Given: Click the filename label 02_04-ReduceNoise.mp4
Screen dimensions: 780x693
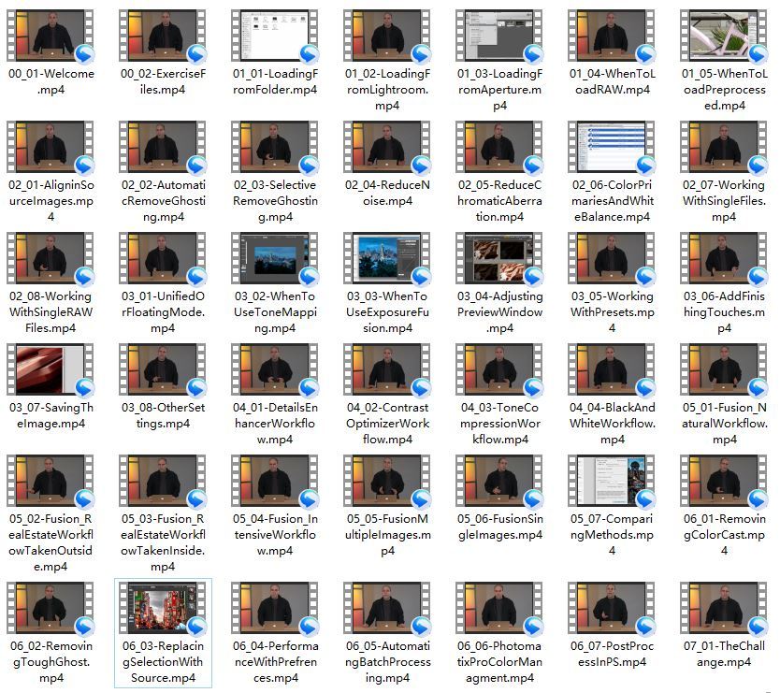Looking at the screenshot, I should [387, 193].
